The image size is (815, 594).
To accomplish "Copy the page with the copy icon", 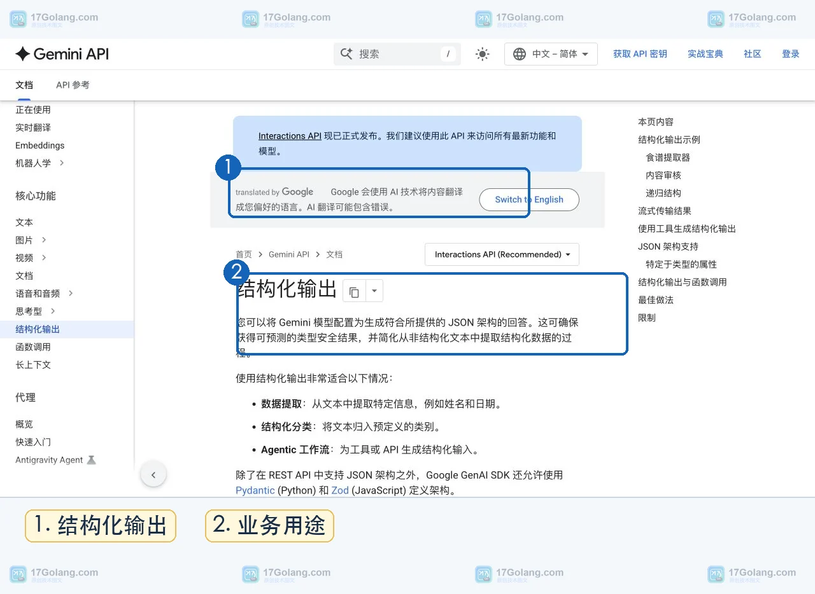I will tap(354, 291).
